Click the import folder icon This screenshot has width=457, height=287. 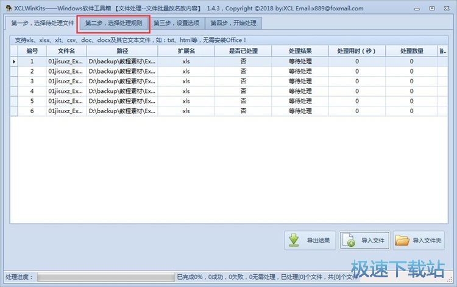click(x=402, y=240)
